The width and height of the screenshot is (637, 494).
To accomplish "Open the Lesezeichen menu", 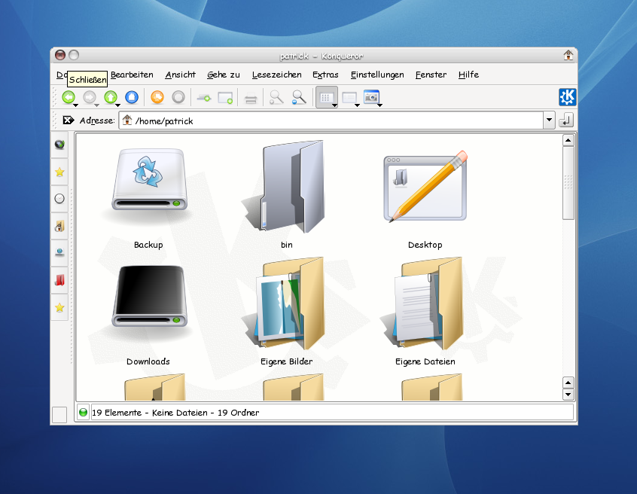I will tap(276, 75).
